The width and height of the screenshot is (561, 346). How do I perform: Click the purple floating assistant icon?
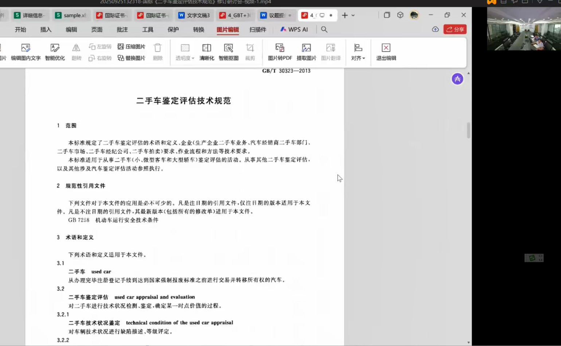coord(457,79)
